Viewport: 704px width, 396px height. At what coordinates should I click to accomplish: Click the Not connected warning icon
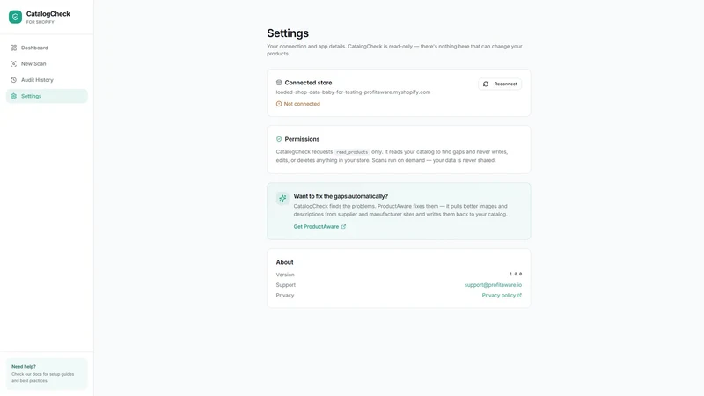click(279, 104)
